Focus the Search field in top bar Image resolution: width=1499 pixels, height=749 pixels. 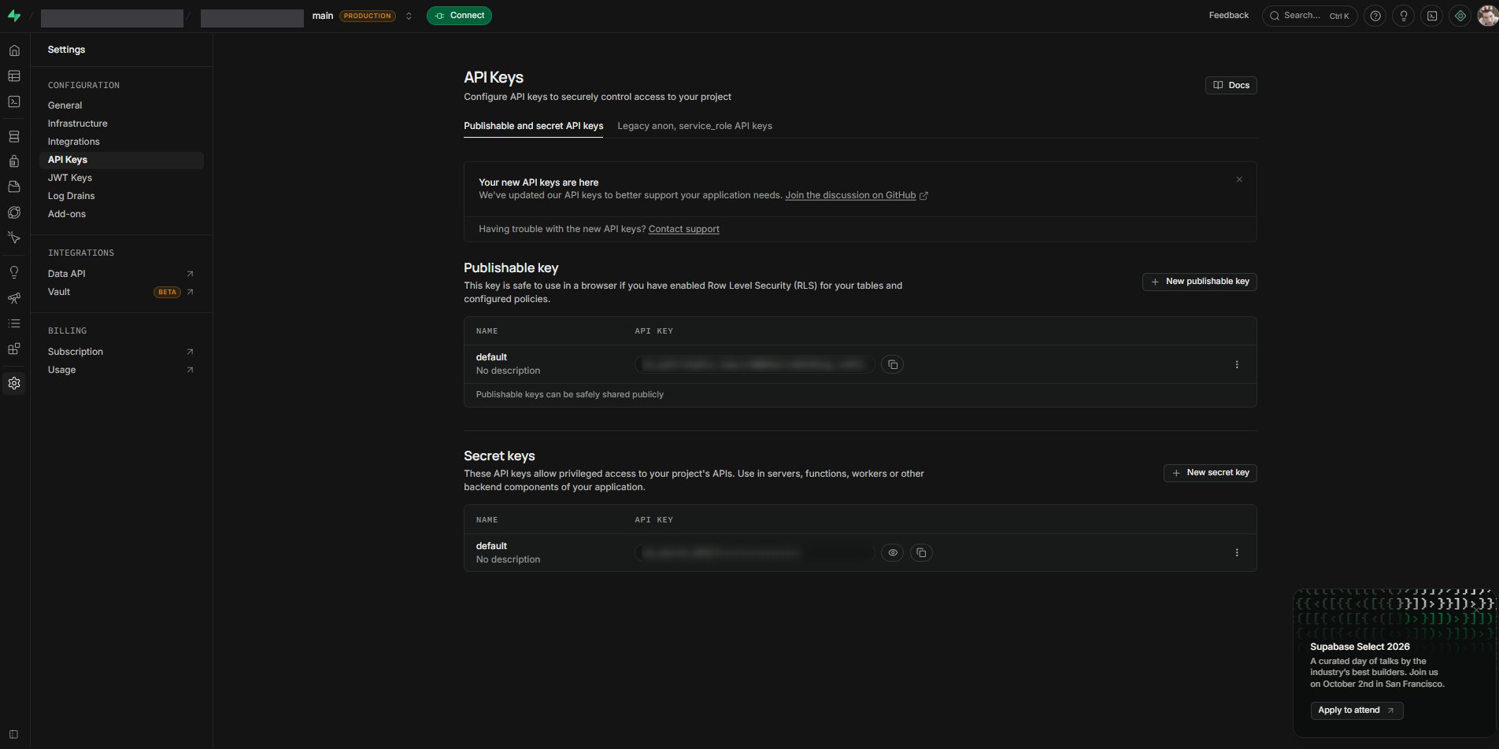coord(1309,16)
